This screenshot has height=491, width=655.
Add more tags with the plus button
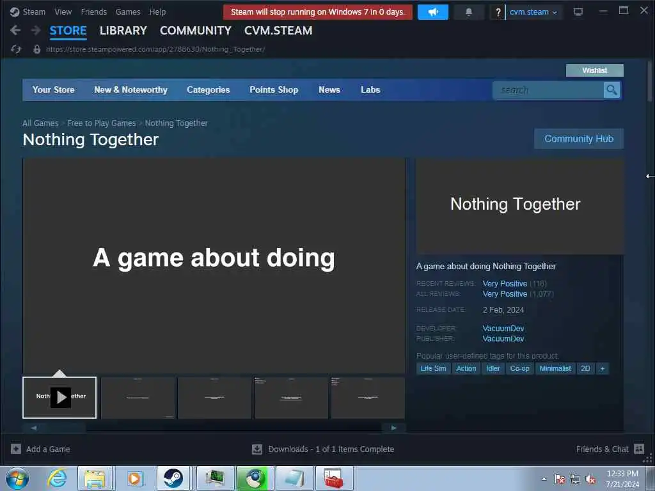click(x=603, y=368)
